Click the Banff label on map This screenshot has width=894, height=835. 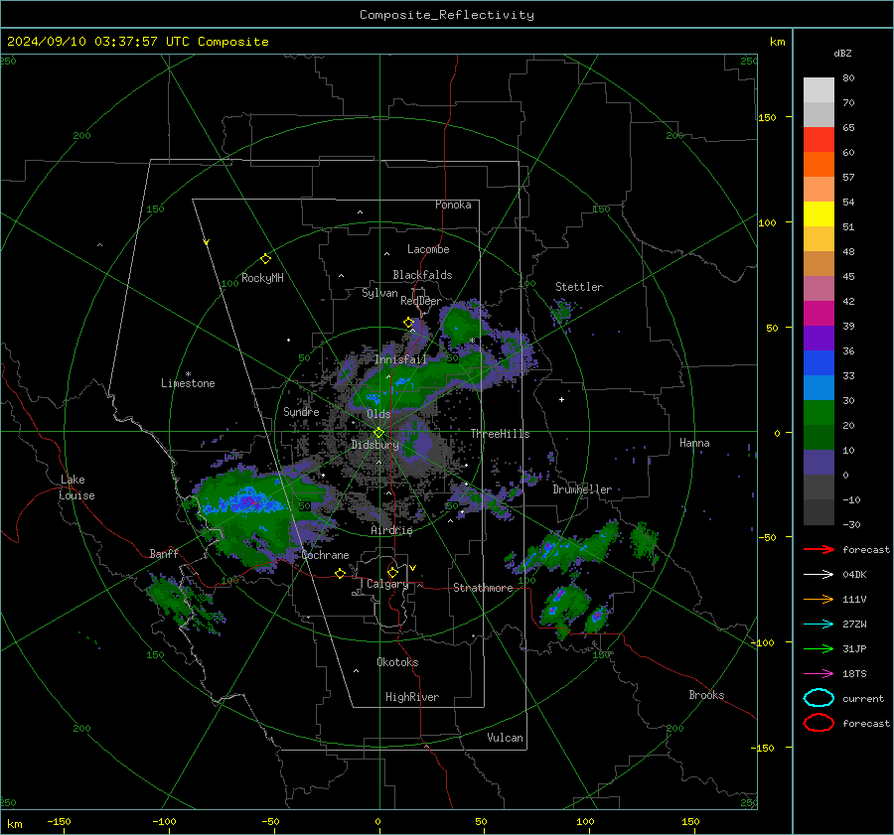pyautogui.click(x=164, y=553)
